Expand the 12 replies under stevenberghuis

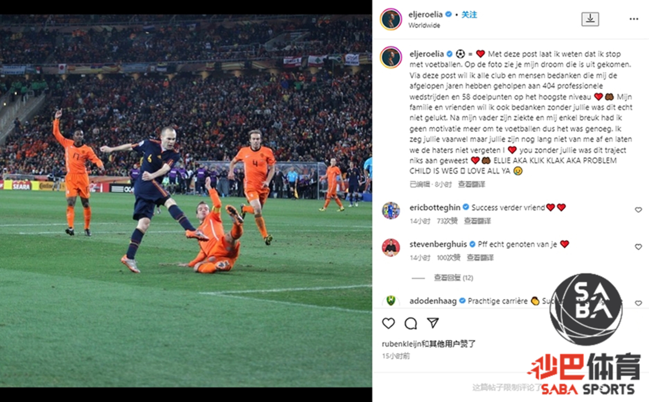(x=453, y=278)
